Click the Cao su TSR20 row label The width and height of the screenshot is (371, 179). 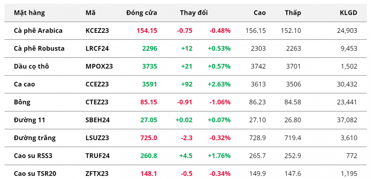[x=35, y=174]
